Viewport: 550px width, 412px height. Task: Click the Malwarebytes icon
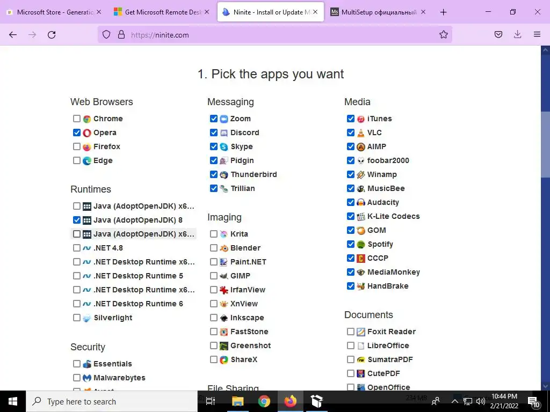click(87, 378)
